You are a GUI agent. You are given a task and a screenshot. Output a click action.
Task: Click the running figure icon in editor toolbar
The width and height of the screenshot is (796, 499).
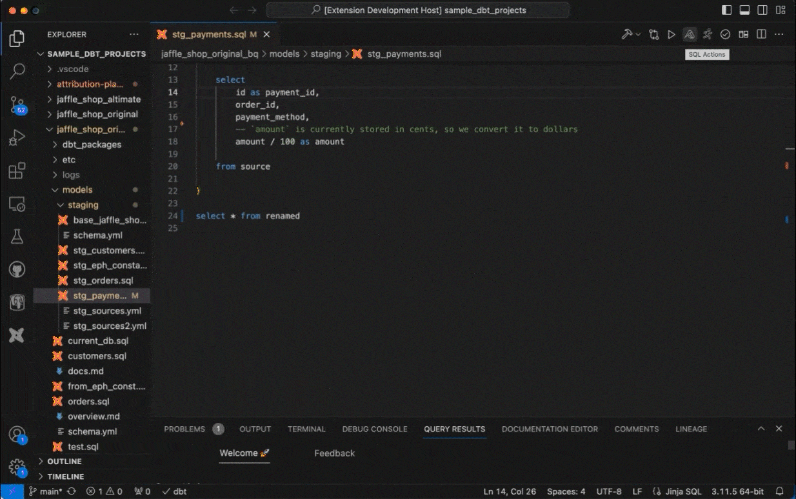point(708,34)
